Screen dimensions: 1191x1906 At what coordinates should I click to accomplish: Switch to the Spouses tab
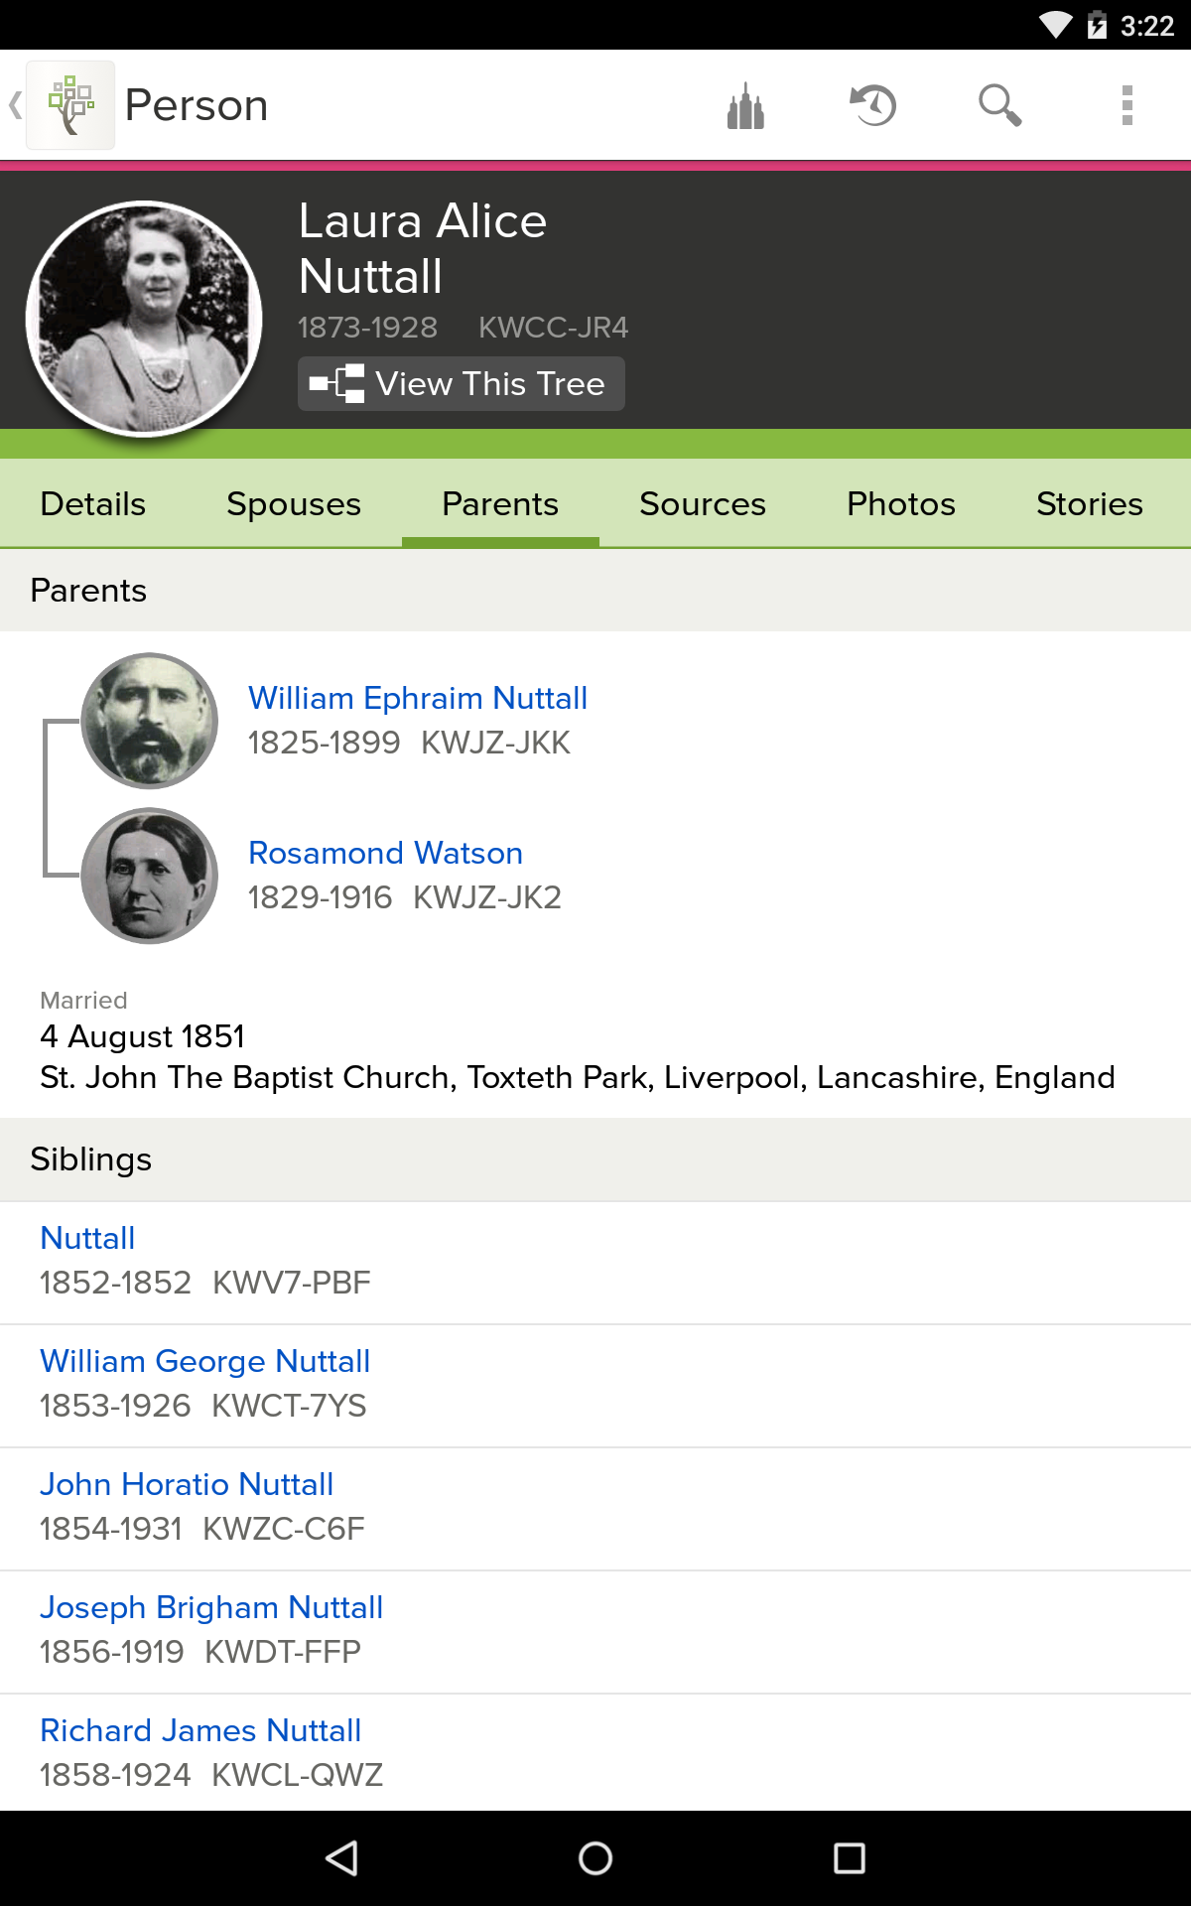[293, 503]
